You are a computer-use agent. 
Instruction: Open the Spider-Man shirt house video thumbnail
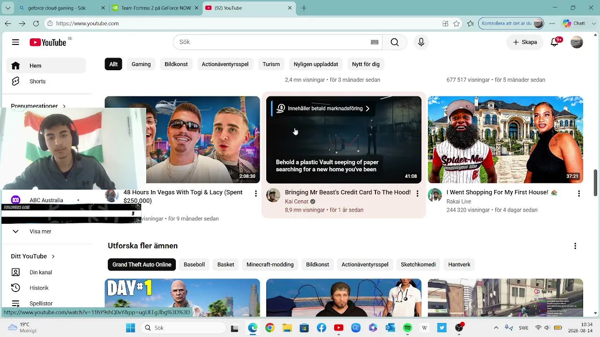coord(505,139)
